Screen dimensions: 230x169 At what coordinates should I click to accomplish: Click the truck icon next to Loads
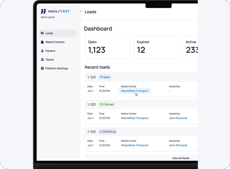tap(42, 33)
